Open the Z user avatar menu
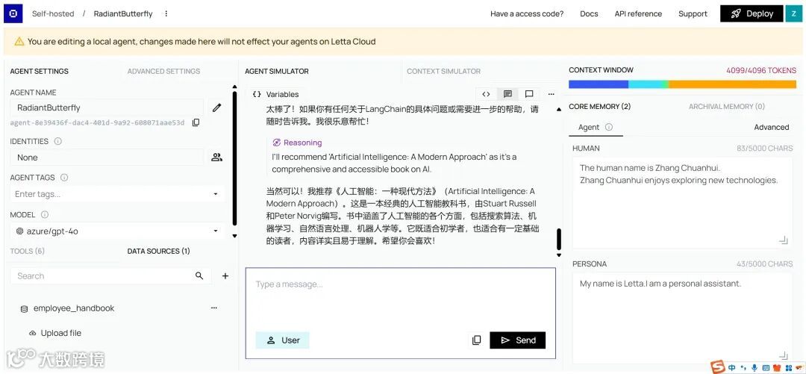The image size is (806, 374). pos(793,14)
